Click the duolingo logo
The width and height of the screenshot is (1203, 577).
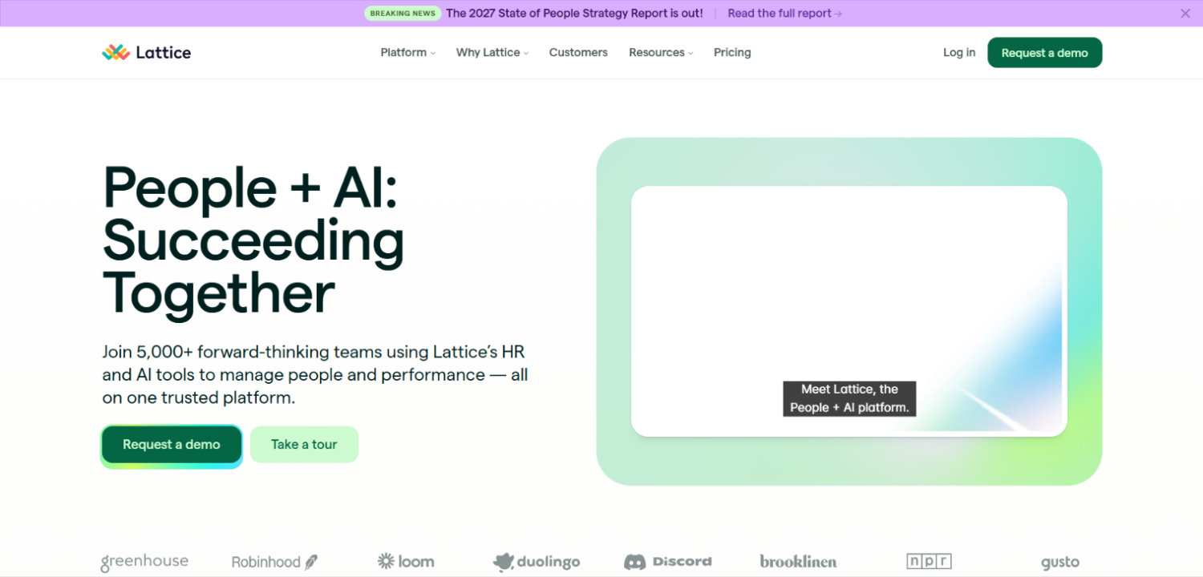coord(537,562)
